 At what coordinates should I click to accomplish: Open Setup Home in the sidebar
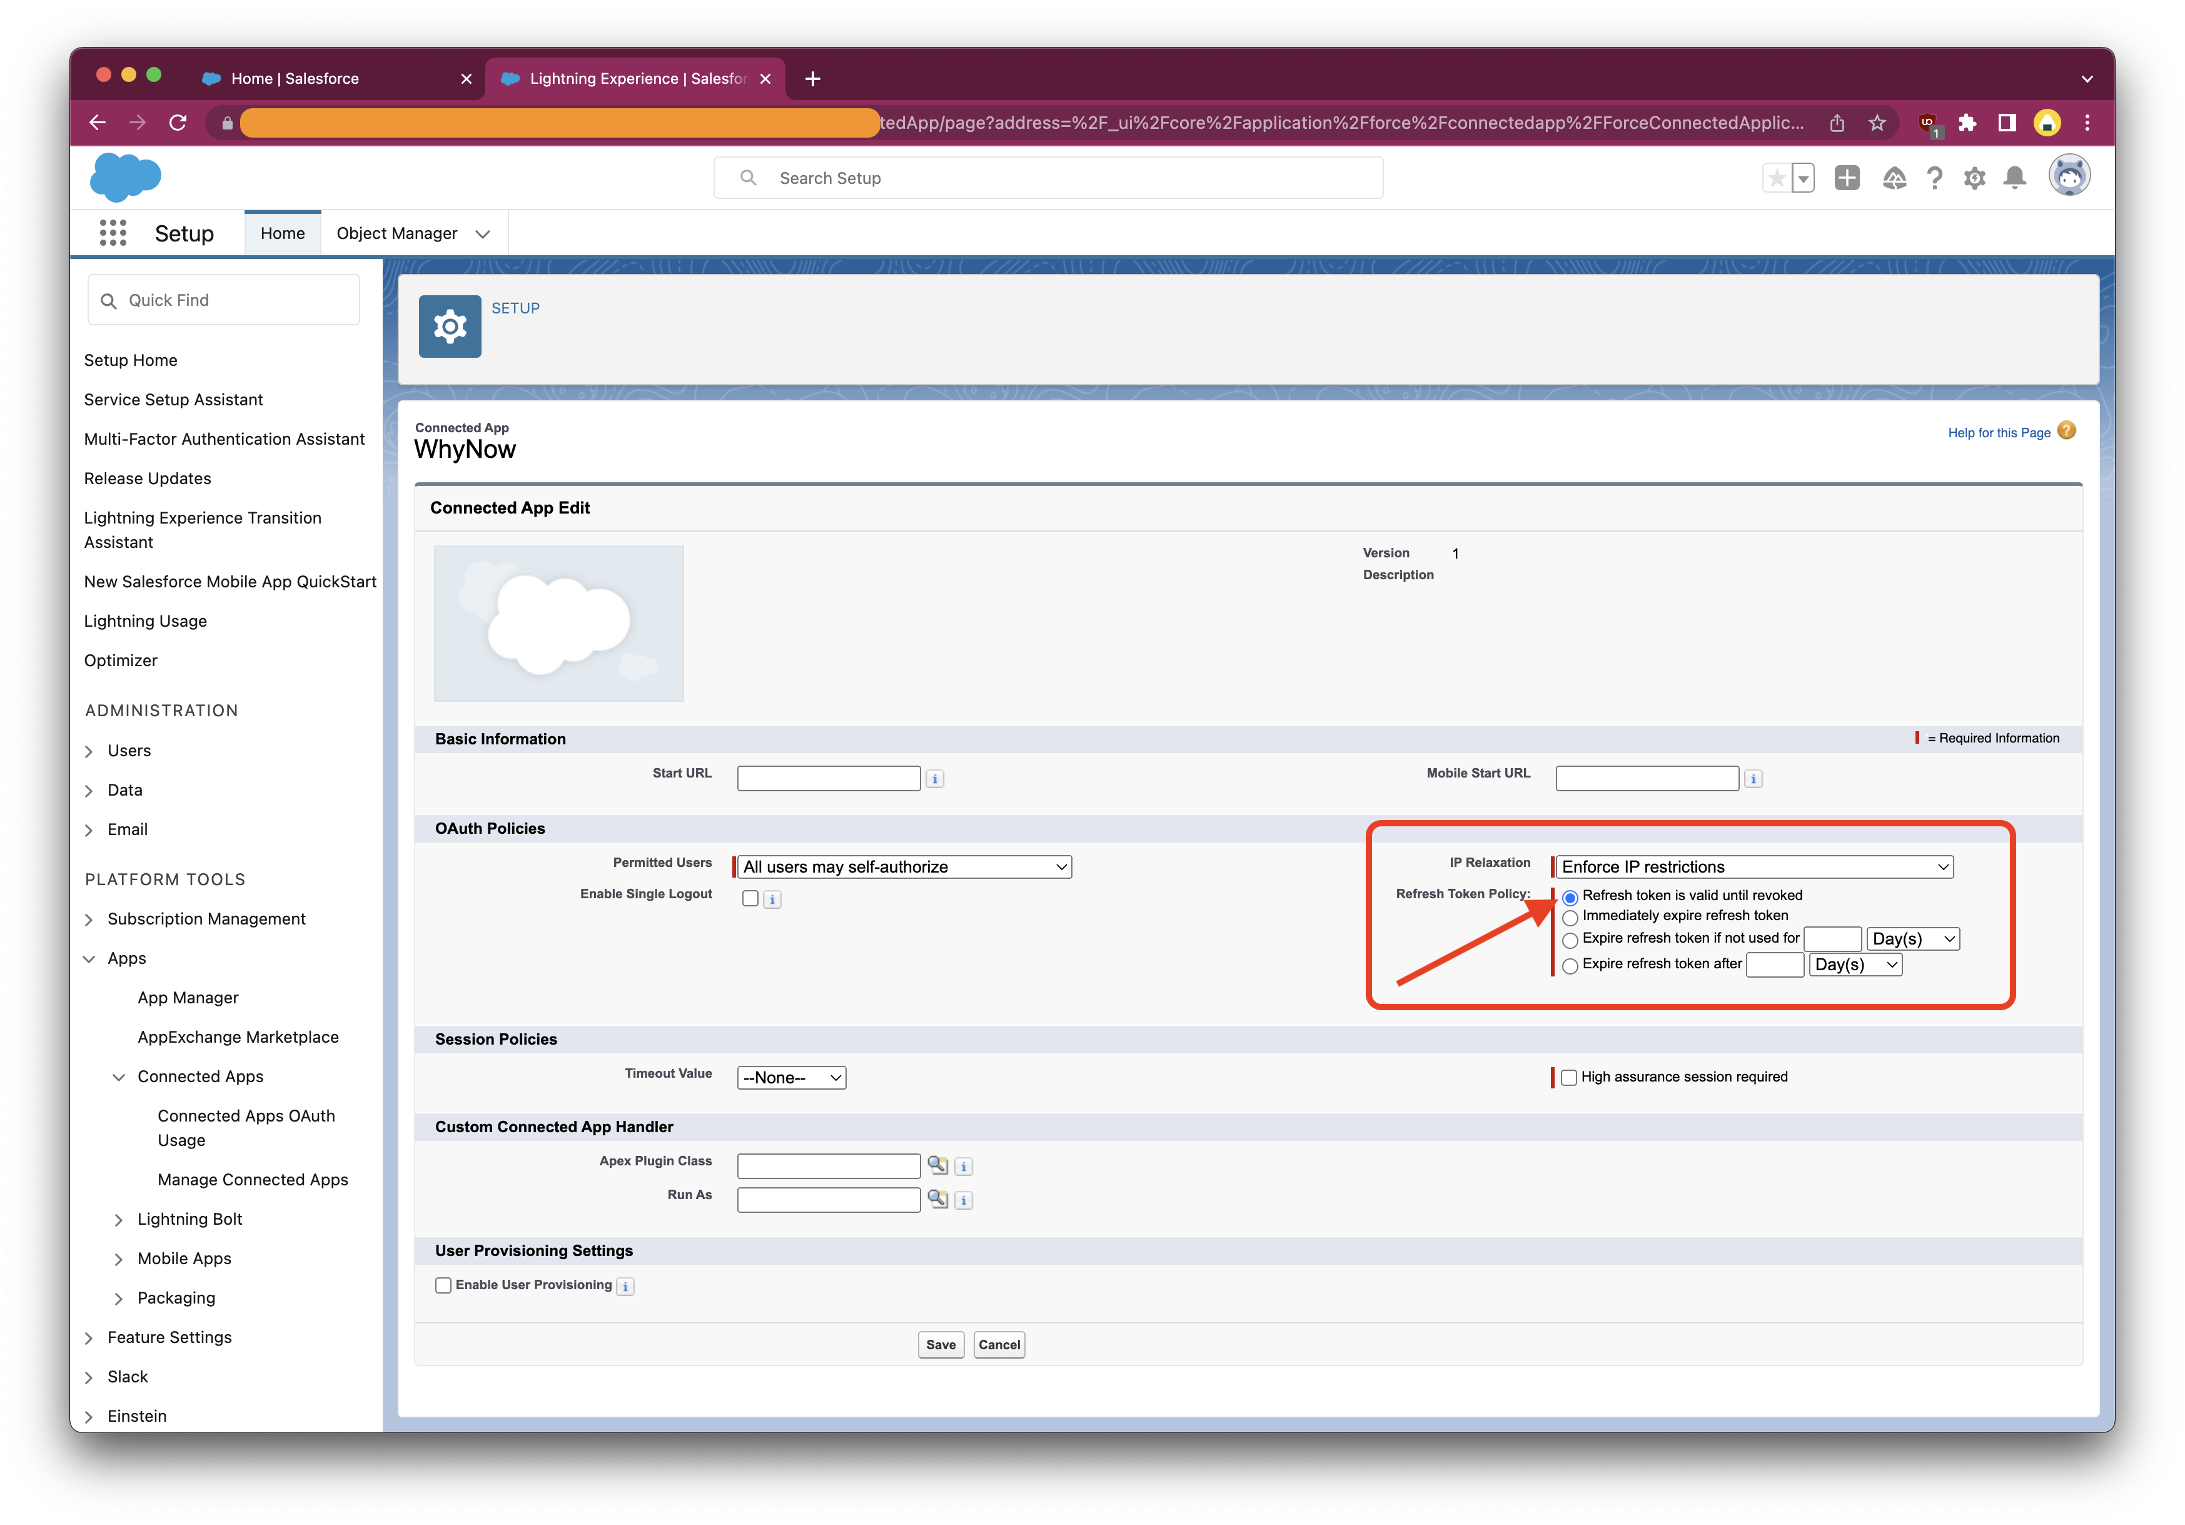click(130, 361)
